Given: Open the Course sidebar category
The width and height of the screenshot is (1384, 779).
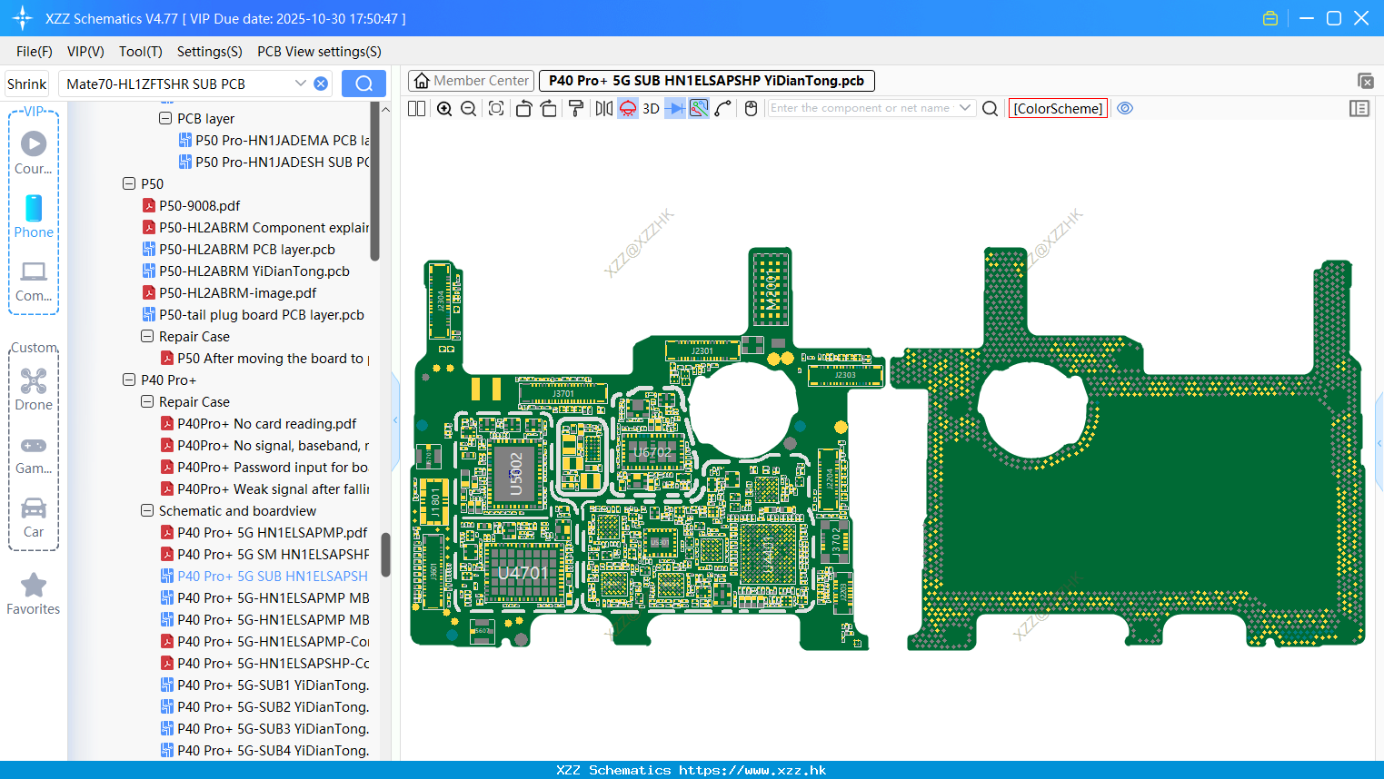Looking at the screenshot, I should point(34,153).
